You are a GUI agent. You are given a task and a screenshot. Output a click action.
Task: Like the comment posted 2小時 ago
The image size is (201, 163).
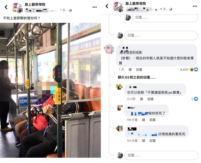click(x=141, y=99)
